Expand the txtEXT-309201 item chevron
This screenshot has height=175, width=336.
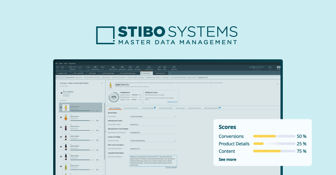coord(101,157)
